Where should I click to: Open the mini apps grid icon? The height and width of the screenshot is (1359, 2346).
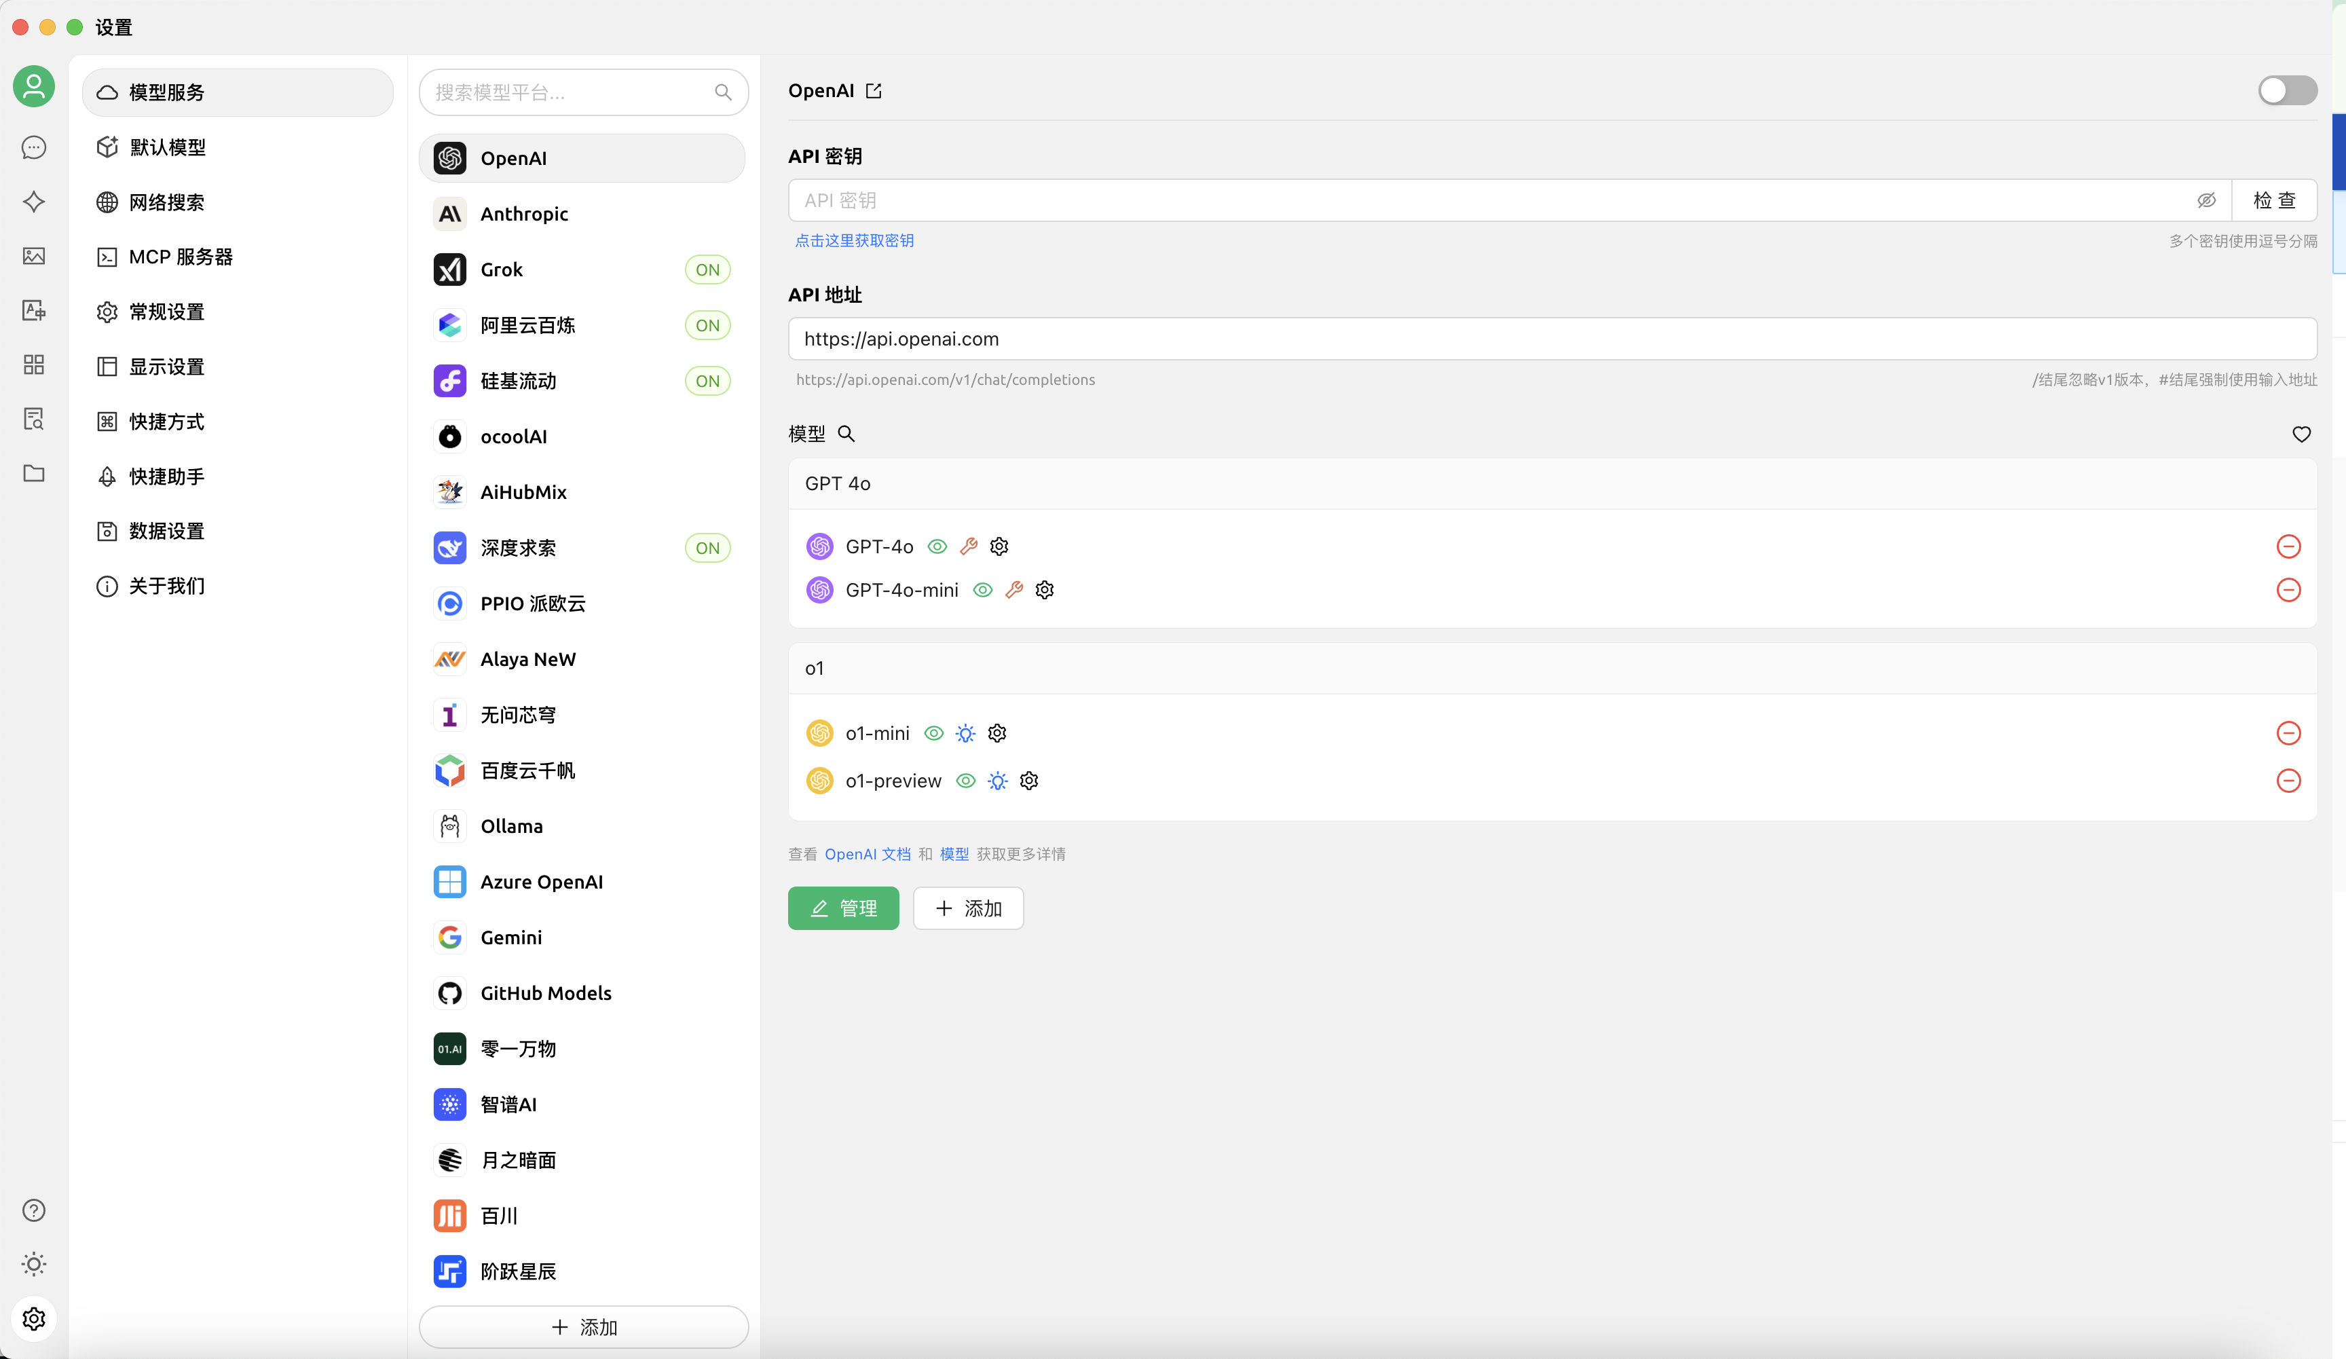pyautogui.click(x=33, y=364)
